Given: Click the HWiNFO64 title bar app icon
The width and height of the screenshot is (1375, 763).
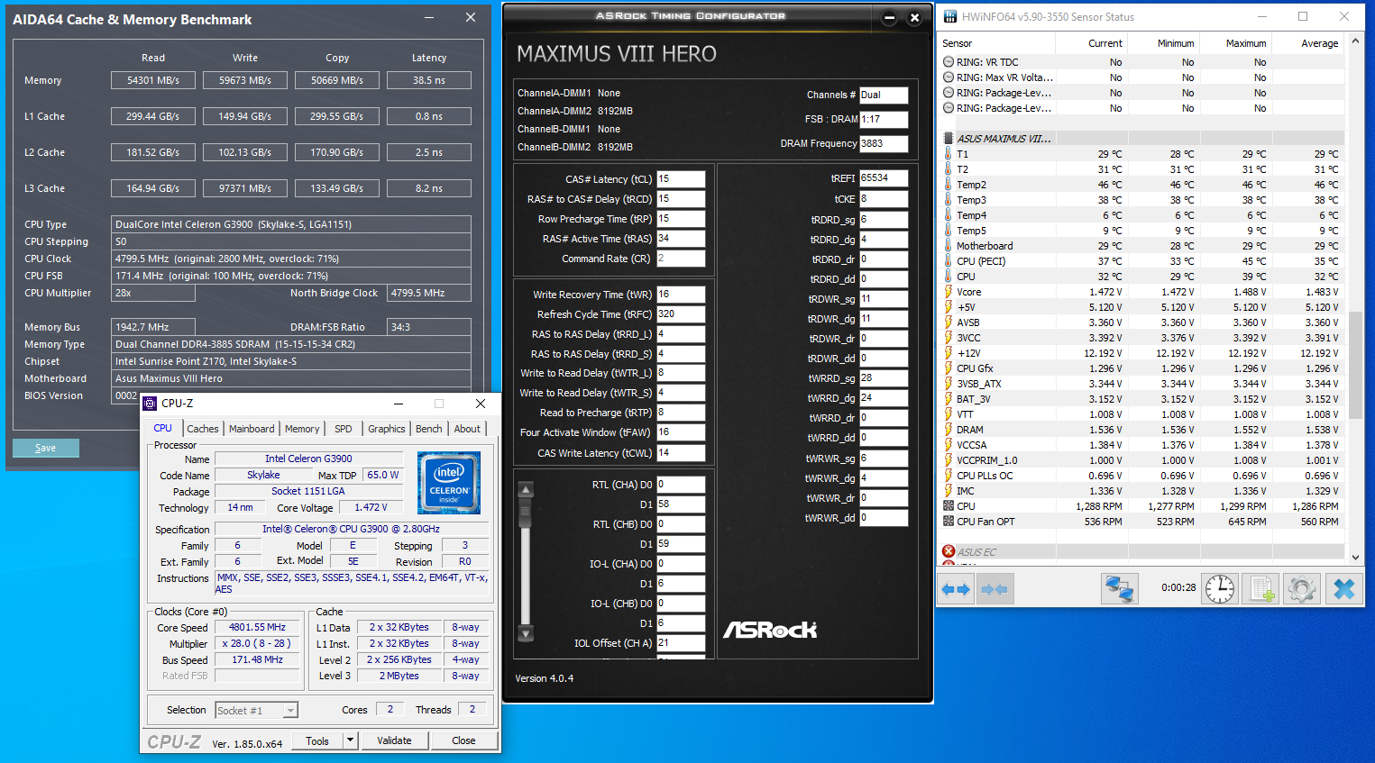Looking at the screenshot, I should tap(949, 16).
